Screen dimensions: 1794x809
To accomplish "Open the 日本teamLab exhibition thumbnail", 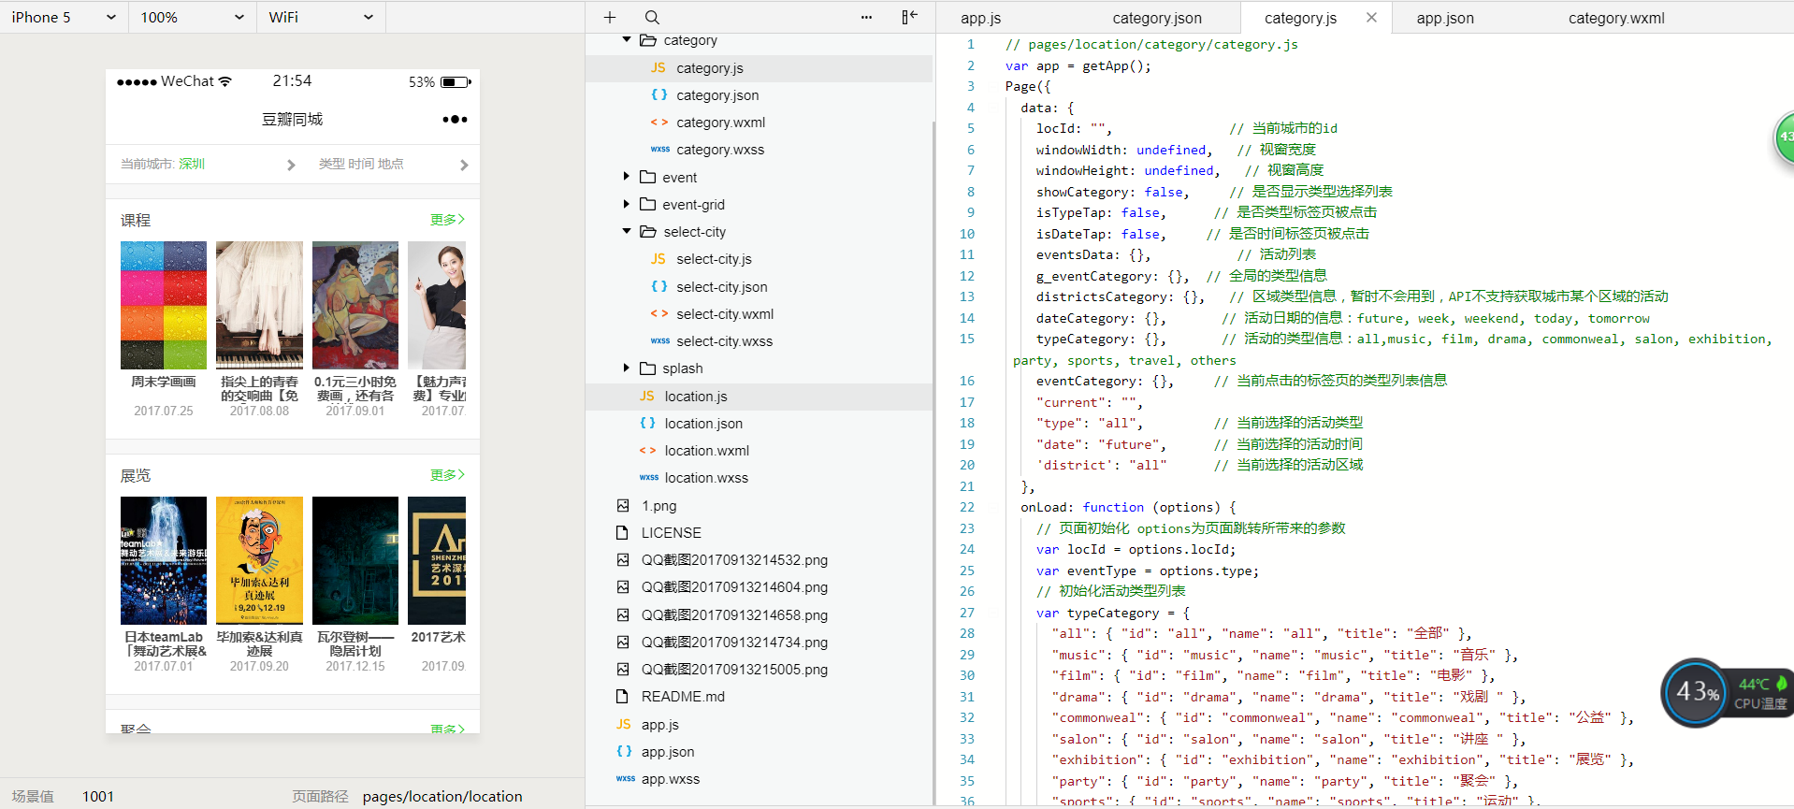I will (x=164, y=560).
